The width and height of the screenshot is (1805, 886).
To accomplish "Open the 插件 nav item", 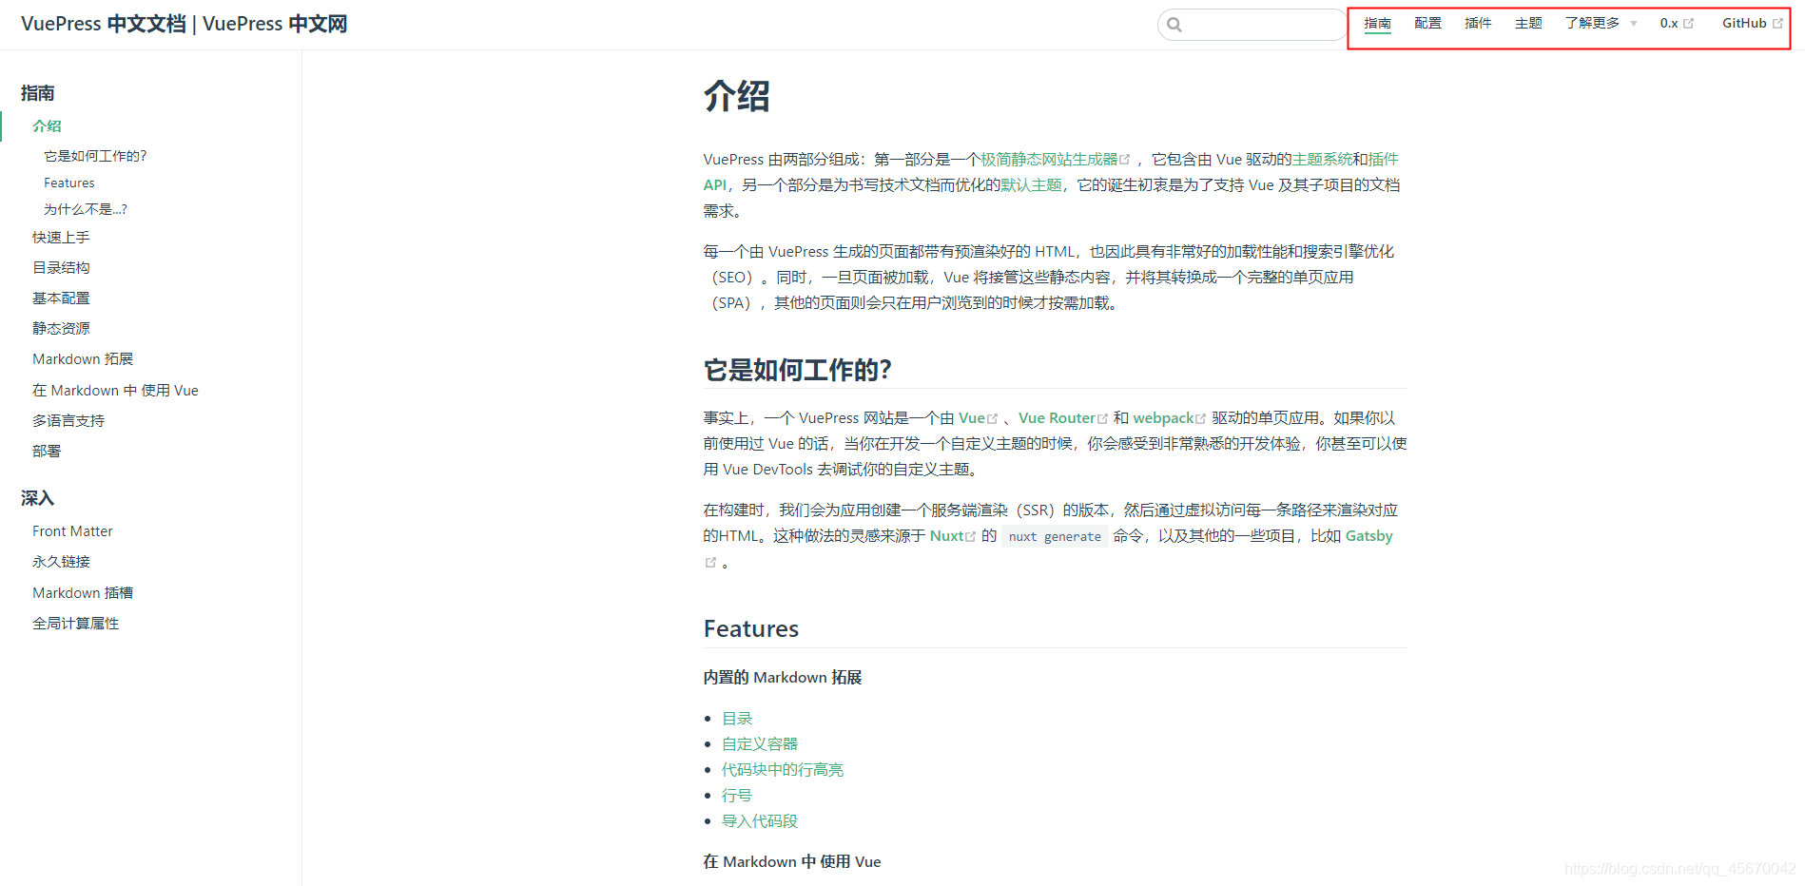I will point(1478,24).
